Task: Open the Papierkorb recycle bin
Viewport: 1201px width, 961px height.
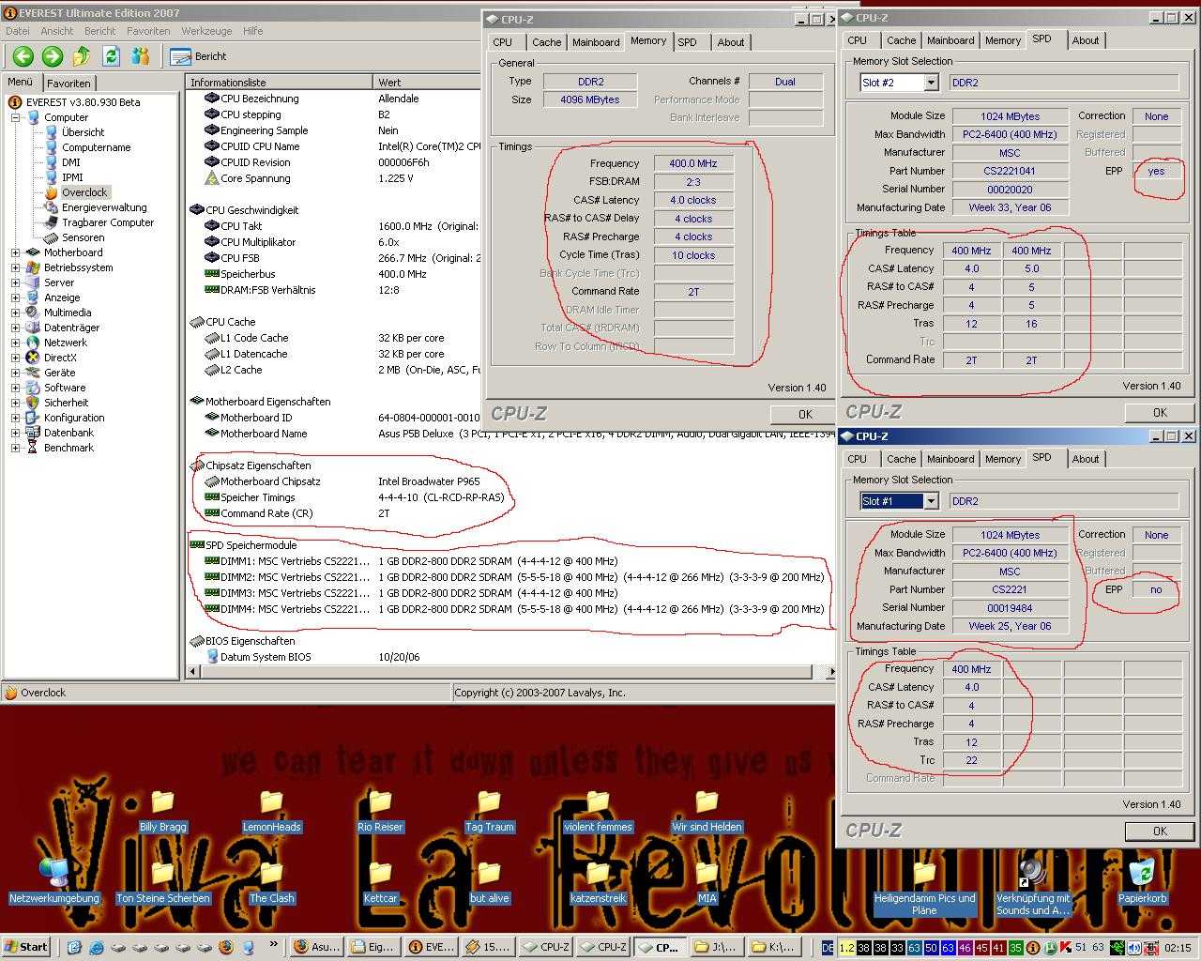Action: (x=1142, y=882)
